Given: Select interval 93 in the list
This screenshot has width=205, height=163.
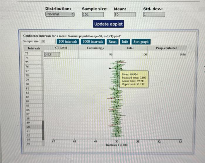Looking at the screenshot, I should point(34,140).
